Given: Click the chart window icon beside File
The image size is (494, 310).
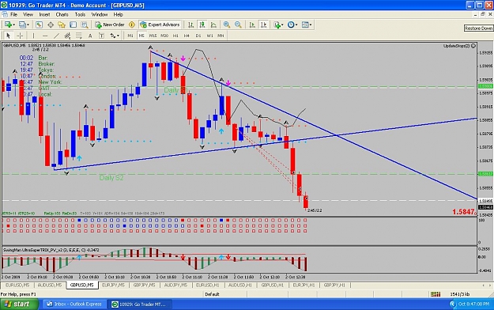Looking at the screenshot, I should (x=5, y=14).
